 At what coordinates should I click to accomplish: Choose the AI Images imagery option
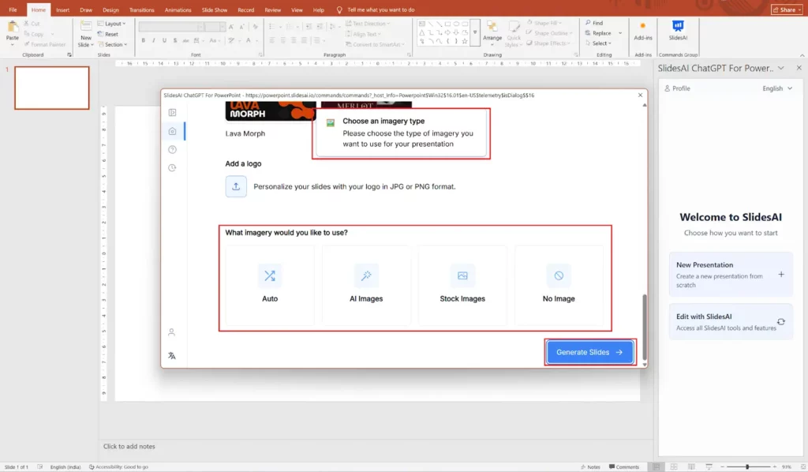point(366,285)
